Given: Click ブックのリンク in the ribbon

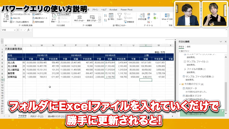Looking at the screenshot, I should [x=64, y=22].
